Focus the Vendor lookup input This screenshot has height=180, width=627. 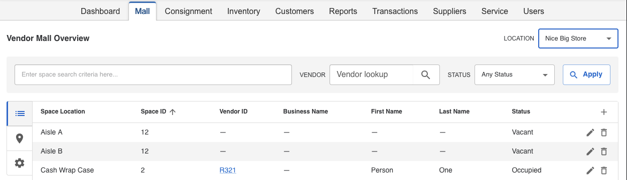(x=371, y=74)
